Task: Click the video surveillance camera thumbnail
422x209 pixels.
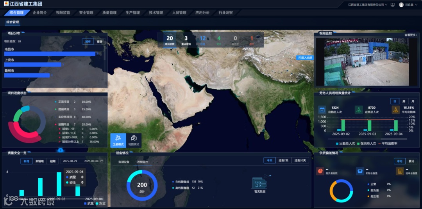Action: tap(366, 62)
